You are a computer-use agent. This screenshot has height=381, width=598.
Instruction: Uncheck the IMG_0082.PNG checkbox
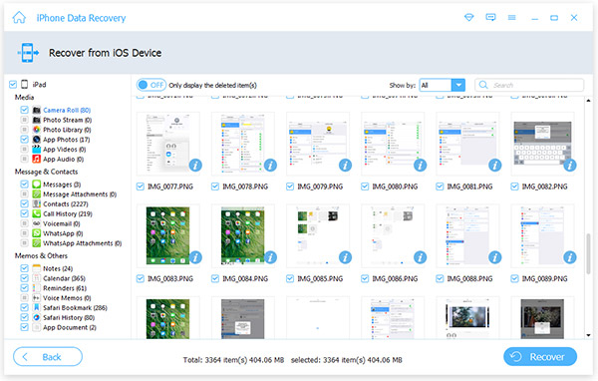pyautogui.click(x=514, y=187)
